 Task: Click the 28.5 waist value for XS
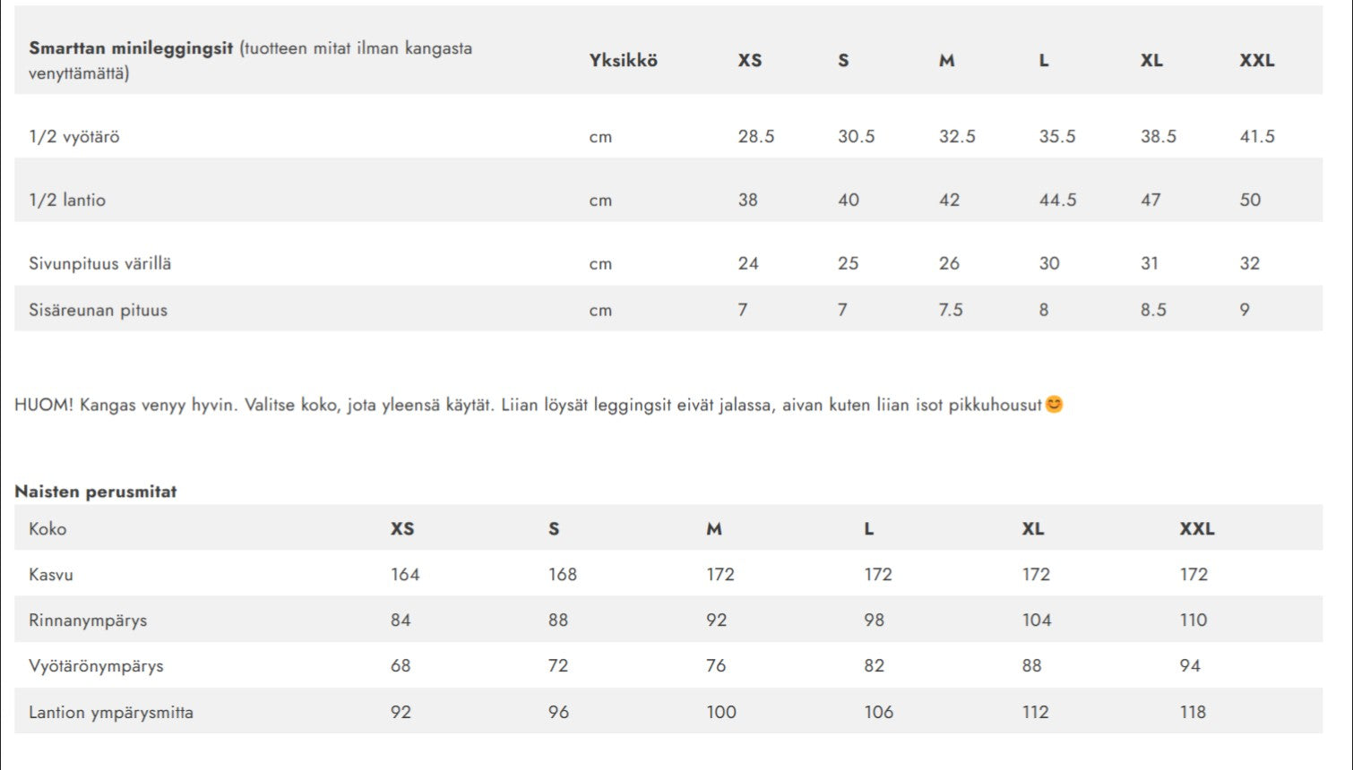tap(756, 136)
